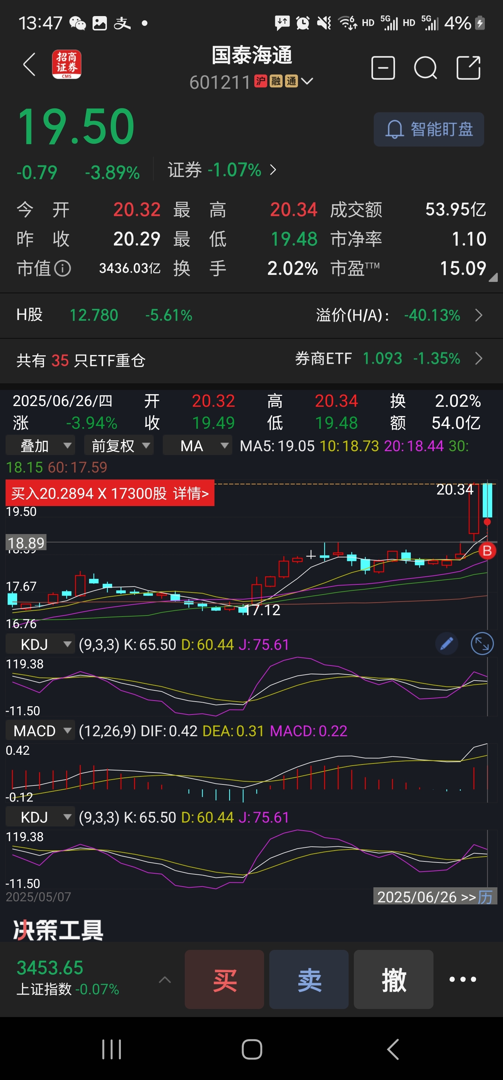Tap the back arrow at top left
This screenshot has height=1080, width=503.
coord(29,65)
